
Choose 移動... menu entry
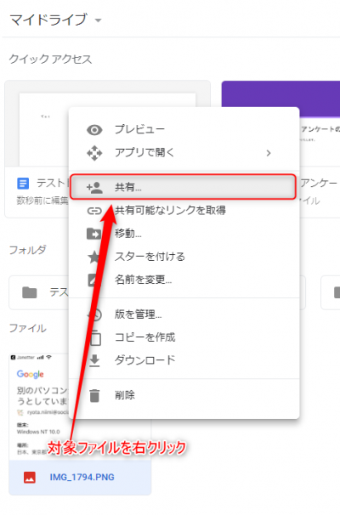coord(184,234)
